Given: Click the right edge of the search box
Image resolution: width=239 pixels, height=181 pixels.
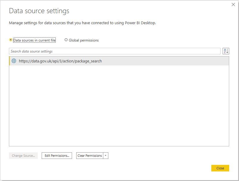Looking at the screenshot, I should [x=218, y=51].
